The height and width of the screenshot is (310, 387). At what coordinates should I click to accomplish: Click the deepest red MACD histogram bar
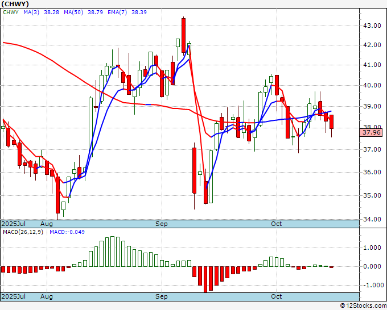[205, 279]
